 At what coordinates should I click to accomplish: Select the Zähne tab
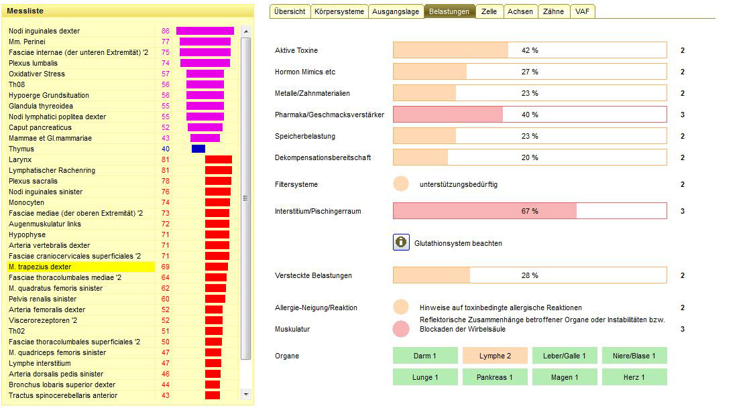coord(553,11)
